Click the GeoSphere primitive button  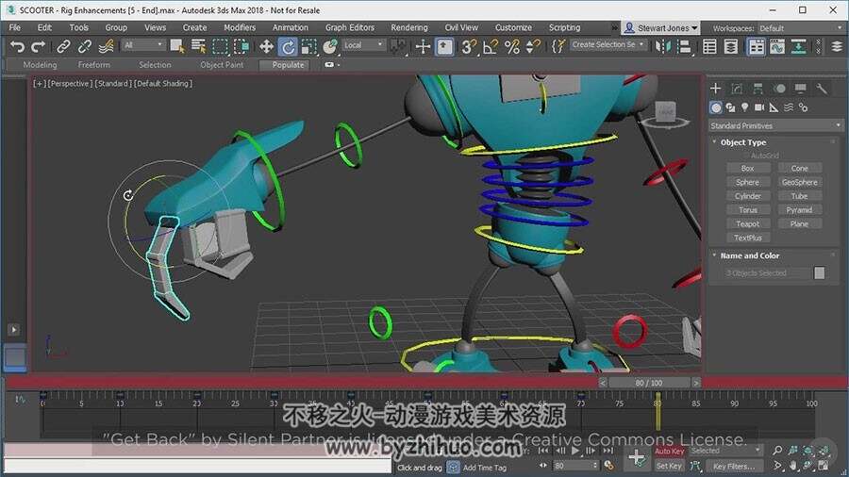click(799, 182)
